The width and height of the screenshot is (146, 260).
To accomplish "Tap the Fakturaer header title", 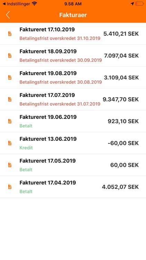I will (x=73, y=15).
